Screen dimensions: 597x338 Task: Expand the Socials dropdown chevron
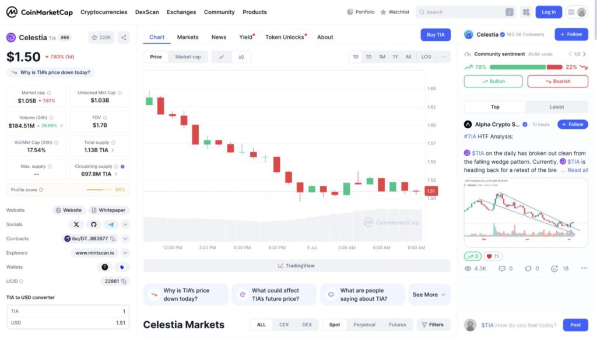tap(125, 224)
